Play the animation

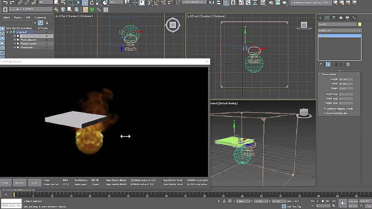323,201
